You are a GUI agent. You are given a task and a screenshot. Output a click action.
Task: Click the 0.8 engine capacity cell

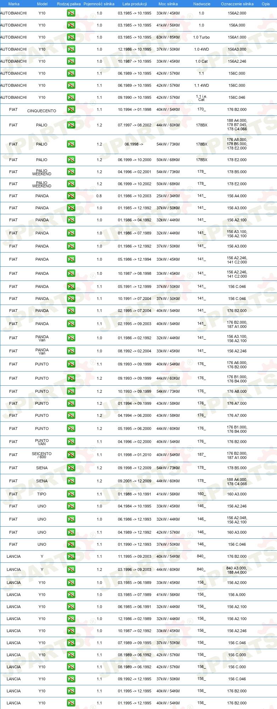tap(99, 196)
